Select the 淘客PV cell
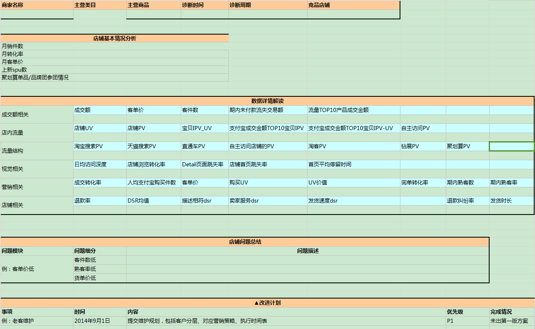This screenshot has width=535, height=329. [354, 146]
